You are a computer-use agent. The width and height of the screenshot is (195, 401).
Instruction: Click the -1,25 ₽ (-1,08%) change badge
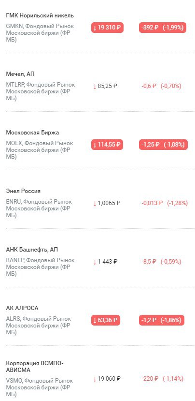pyautogui.click(x=163, y=145)
